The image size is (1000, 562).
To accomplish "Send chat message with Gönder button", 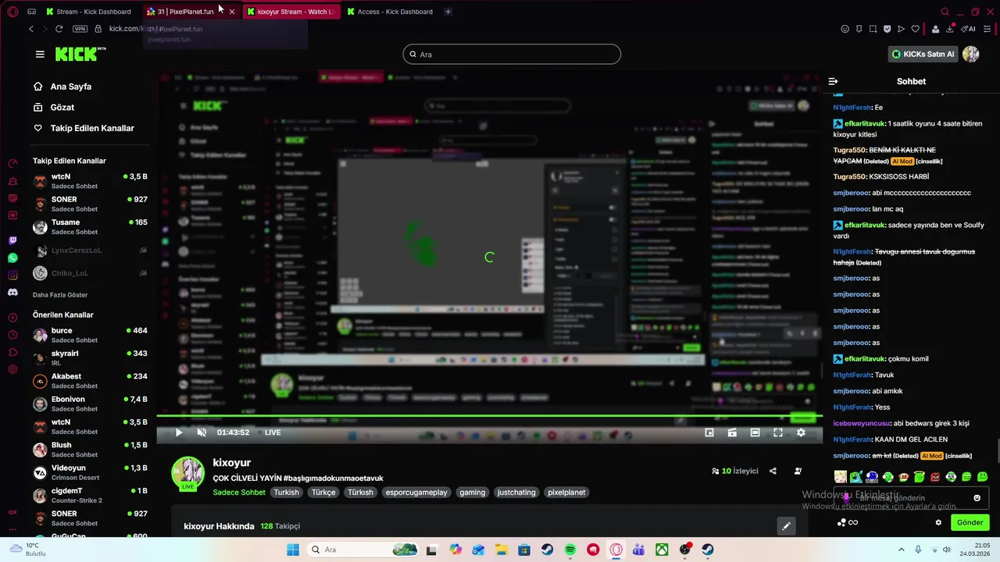I will point(970,522).
